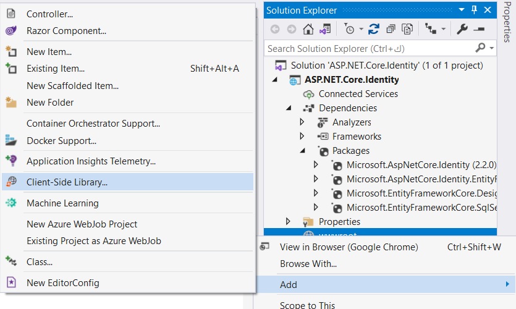Open the Pending Changes Filter dropdown arrow
Screen dimensions: 516x309
point(362,29)
